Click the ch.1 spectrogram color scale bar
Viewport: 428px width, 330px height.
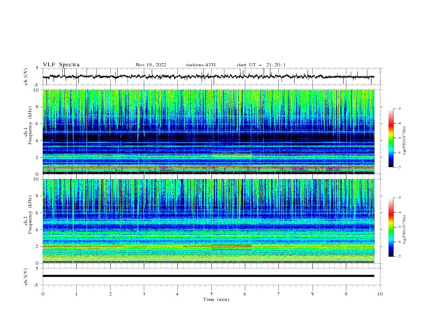coord(391,138)
